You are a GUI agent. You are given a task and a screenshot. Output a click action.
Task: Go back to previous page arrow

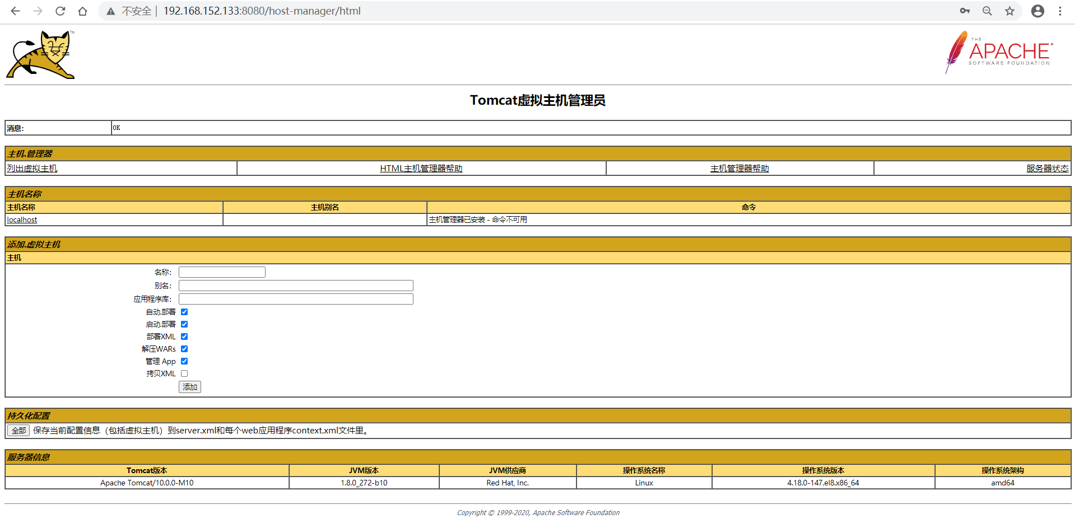tap(15, 11)
